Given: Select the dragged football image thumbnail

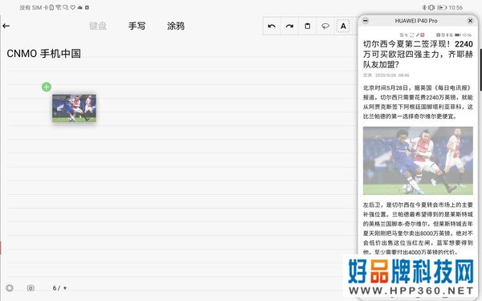Looking at the screenshot, I should [x=74, y=108].
